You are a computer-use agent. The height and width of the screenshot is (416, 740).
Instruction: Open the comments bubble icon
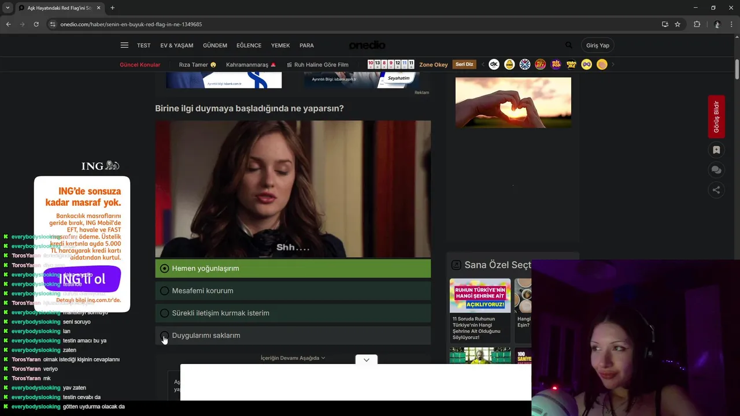click(716, 170)
